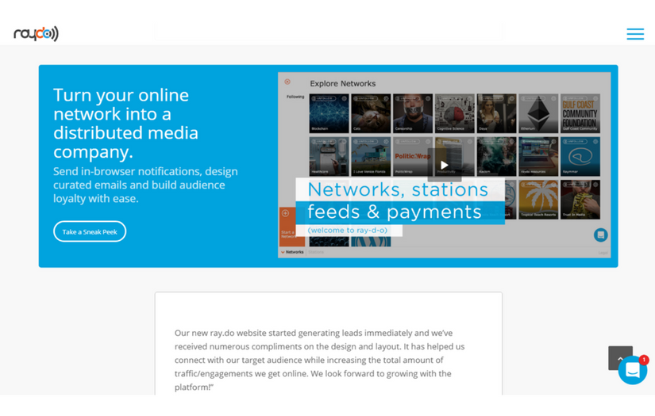Image resolution: width=655 pixels, height=416 pixels.
Task: Click the ray.do logo
Action: [36, 34]
